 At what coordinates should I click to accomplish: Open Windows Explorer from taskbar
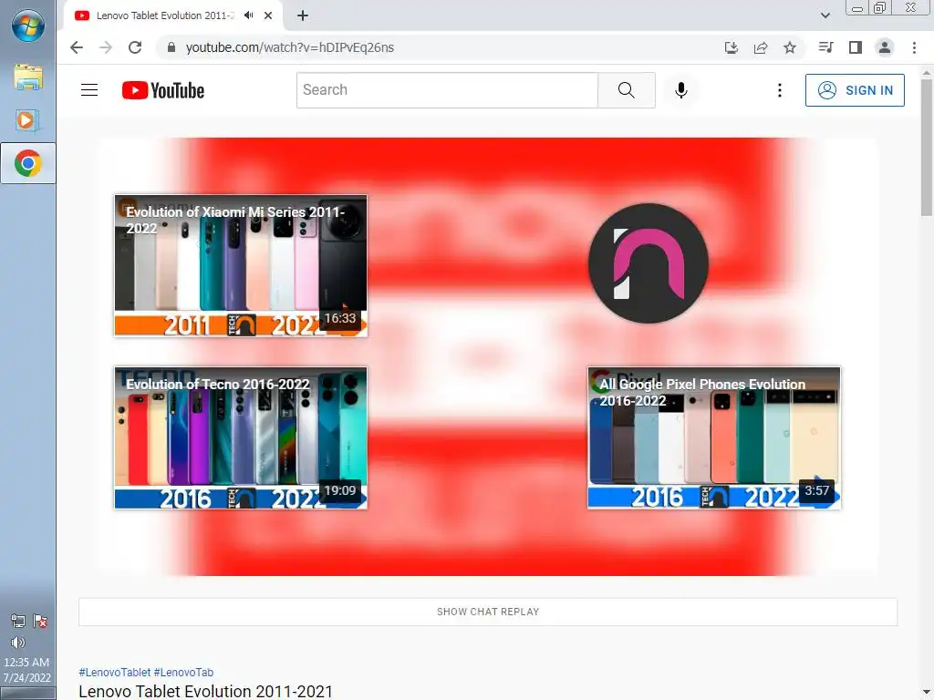28,77
